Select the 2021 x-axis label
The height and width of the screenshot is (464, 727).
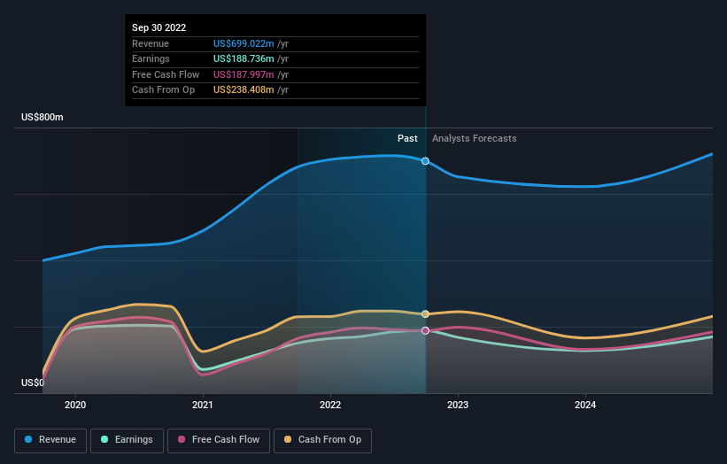point(203,405)
